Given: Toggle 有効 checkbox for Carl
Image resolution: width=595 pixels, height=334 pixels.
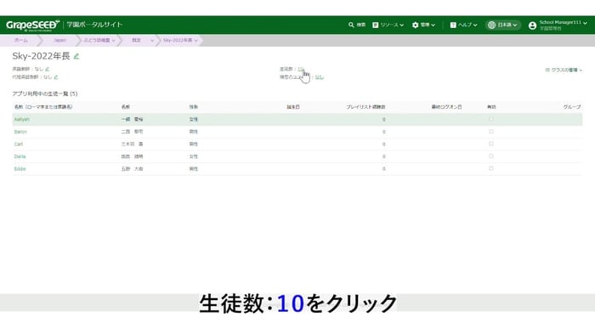Looking at the screenshot, I should click(491, 144).
